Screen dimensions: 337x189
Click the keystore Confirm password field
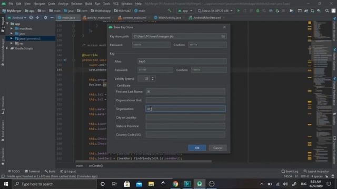pos(207,45)
